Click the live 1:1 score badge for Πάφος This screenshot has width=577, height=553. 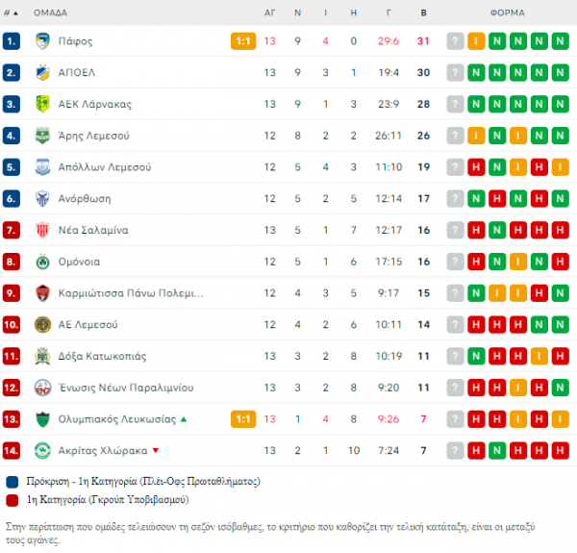[243, 40]
